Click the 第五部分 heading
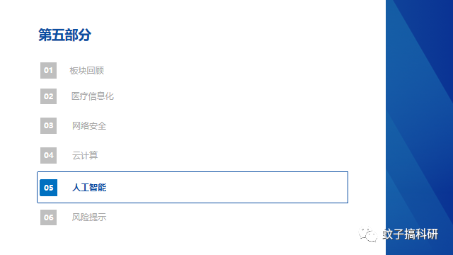The image size is (453, 255). pos(64,35)
